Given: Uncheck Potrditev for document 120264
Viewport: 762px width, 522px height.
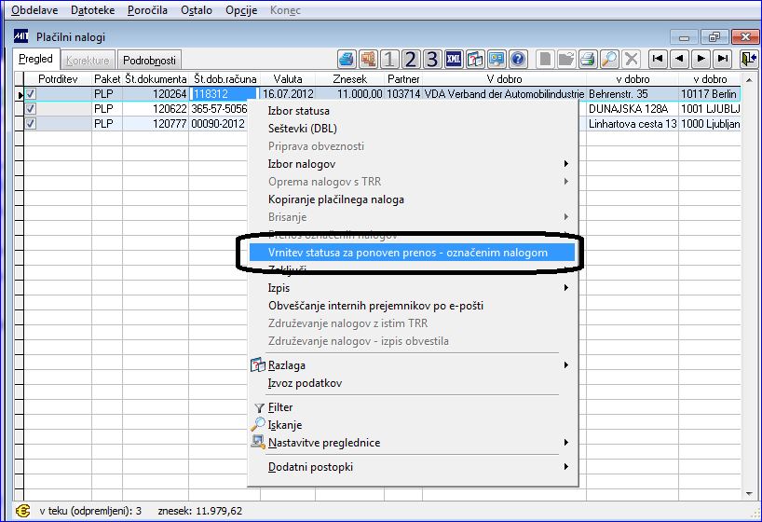Looking at the screenshot, I should coord(31,94).
